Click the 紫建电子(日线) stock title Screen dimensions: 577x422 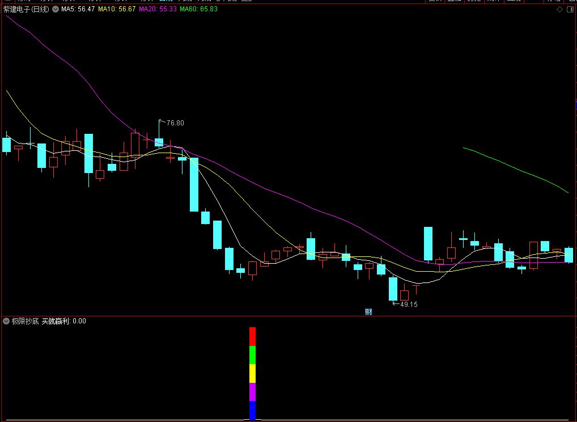click(26, 9)
